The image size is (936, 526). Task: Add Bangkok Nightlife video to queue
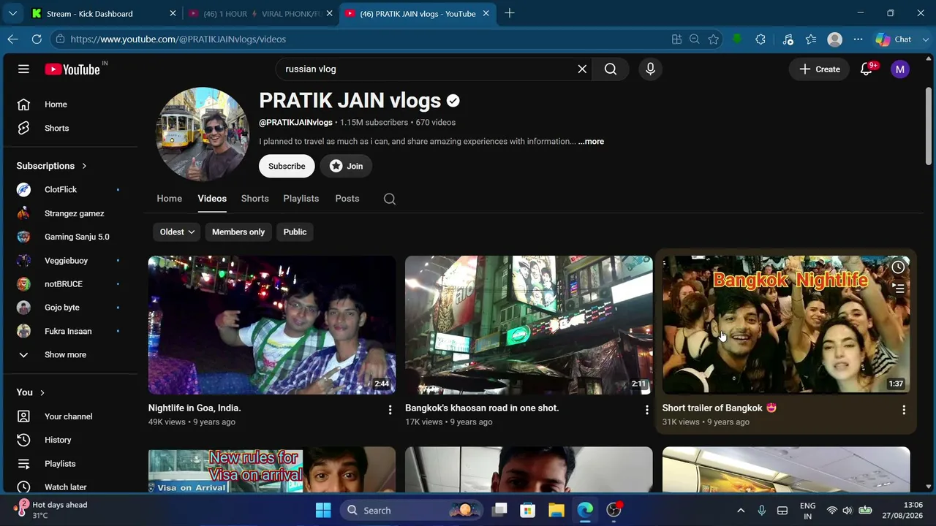point(898,289)
